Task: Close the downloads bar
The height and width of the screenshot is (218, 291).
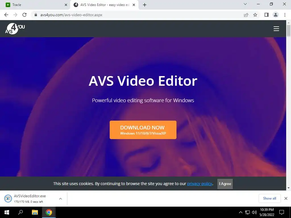Action: point(286,198)
